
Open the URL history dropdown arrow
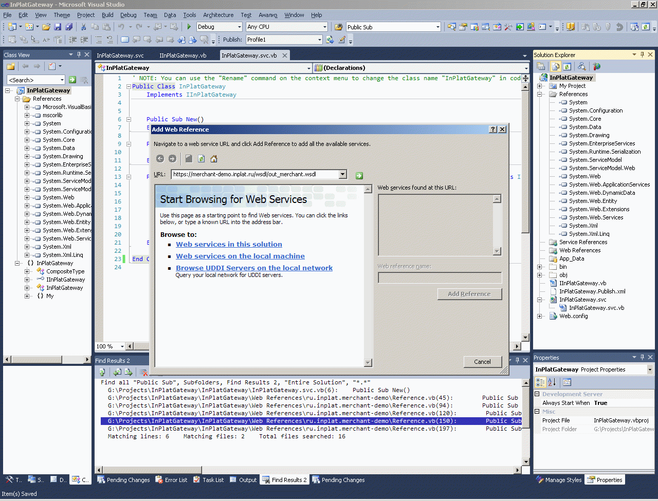343,175
